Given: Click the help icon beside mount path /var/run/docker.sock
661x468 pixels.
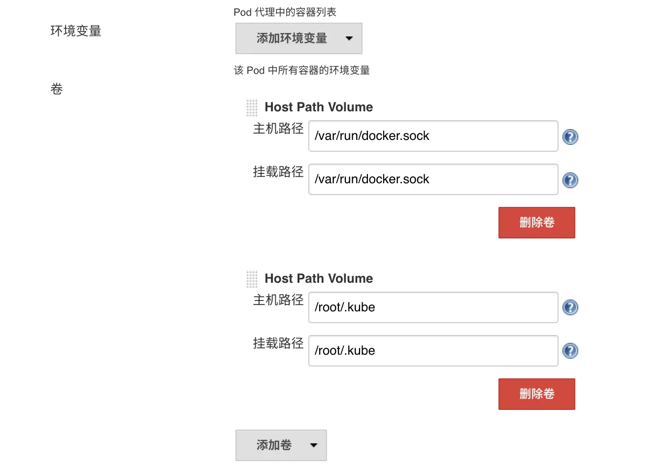Looking at the screenshot, I should tap(570, 180).
